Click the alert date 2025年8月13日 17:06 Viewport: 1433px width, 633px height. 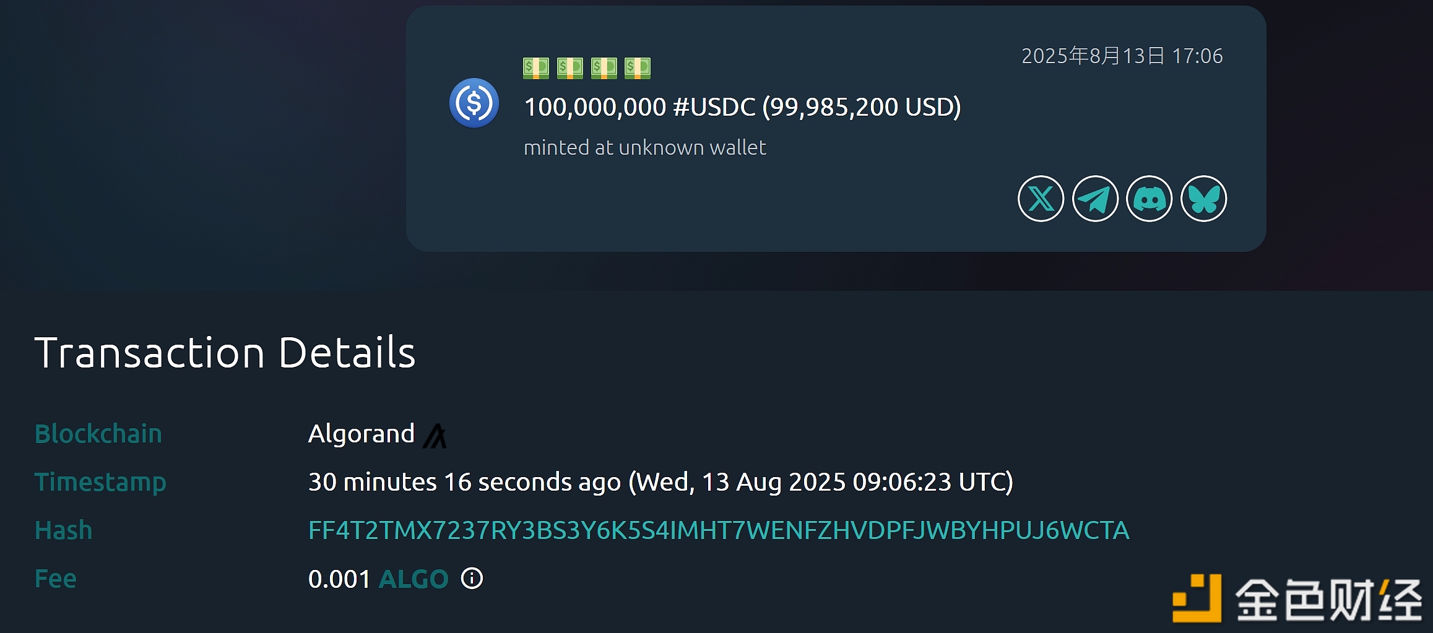[1122, 56]
